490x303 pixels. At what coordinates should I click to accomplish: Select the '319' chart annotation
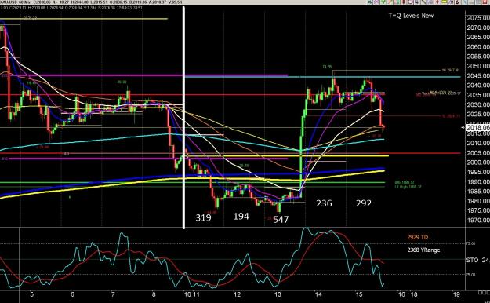pos(203,217)
